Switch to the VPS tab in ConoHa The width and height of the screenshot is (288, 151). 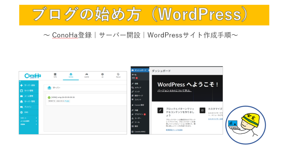coord(55,75)
